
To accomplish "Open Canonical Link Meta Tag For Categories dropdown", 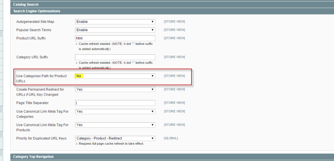I will pyautogui.click(x=115, y=112).
